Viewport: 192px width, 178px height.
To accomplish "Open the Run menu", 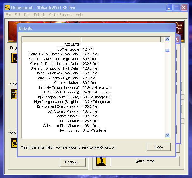I will pos(27,15).
